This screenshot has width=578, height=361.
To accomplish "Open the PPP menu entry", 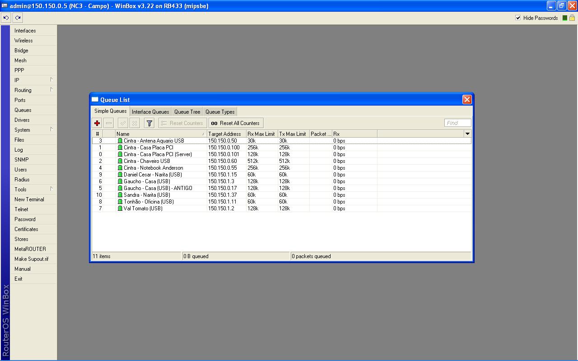I will point(34,70).
